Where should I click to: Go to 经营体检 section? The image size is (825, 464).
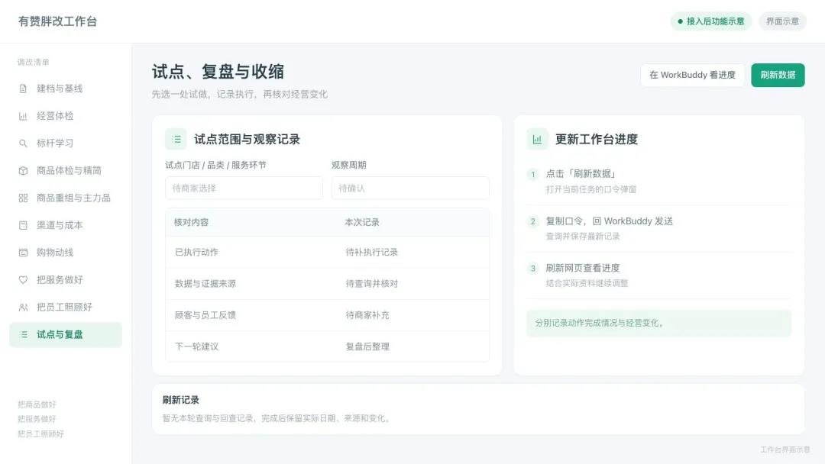coord(66,116)
